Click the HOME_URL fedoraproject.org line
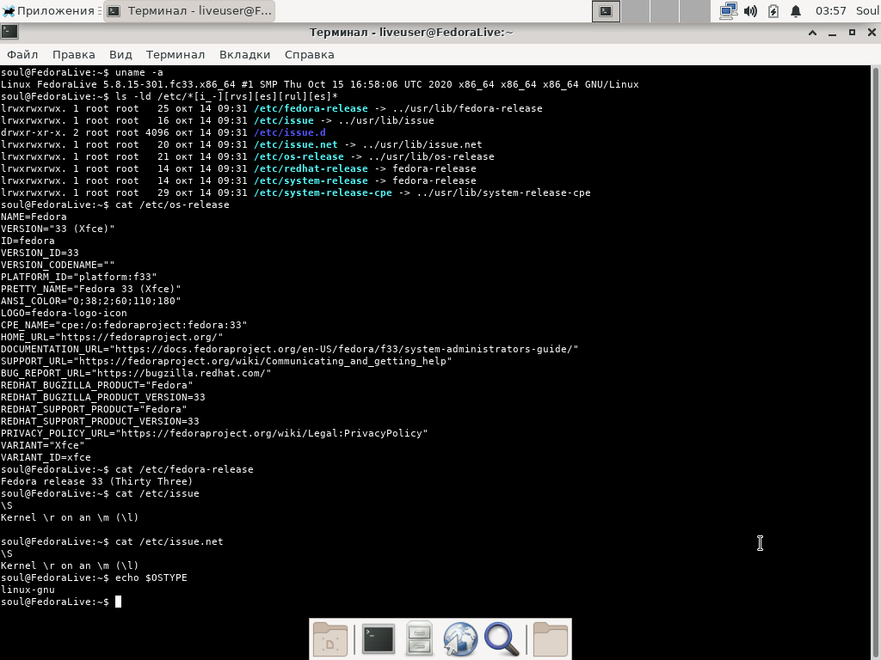 (x=112, y=337)
